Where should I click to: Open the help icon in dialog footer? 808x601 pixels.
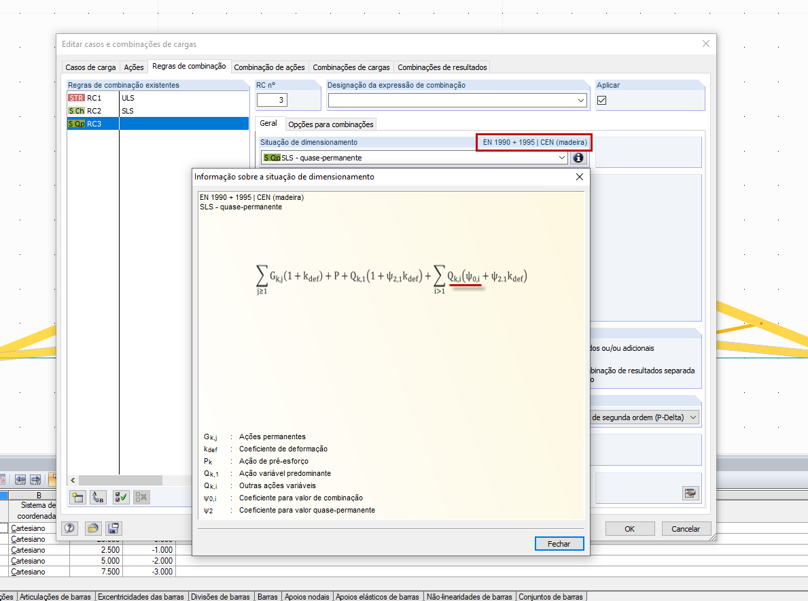pyautogui.click(x=69, y=528)
